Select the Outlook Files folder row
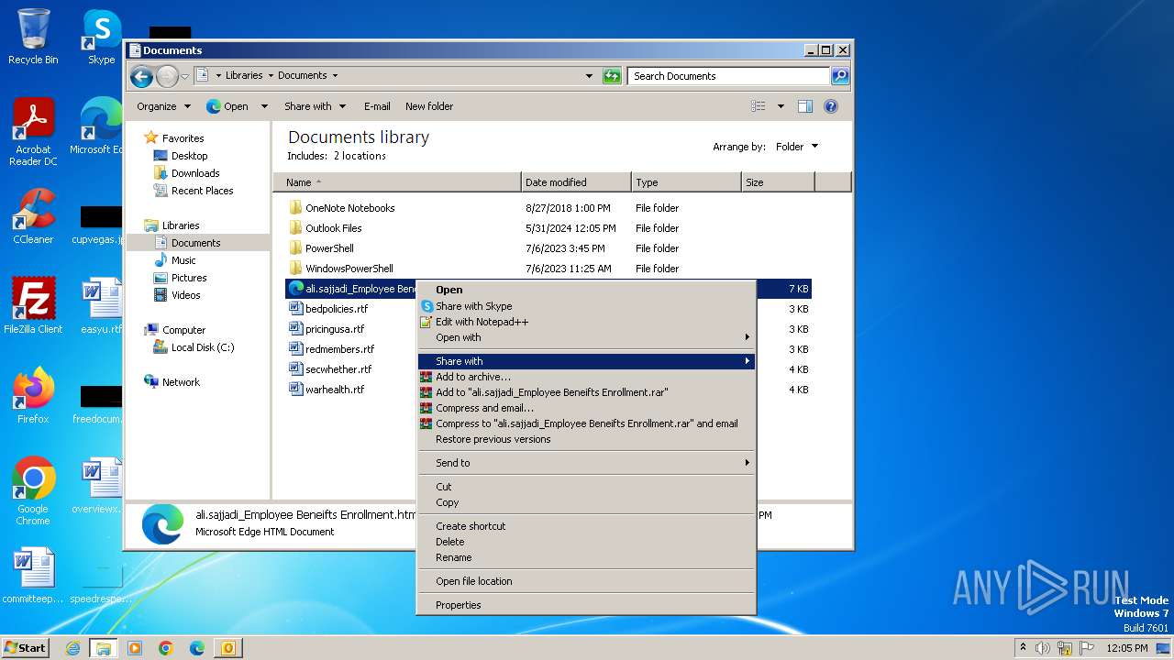The width and height of the screenshot is (1174, 660). pyautogui.click(x=548, y=228)
